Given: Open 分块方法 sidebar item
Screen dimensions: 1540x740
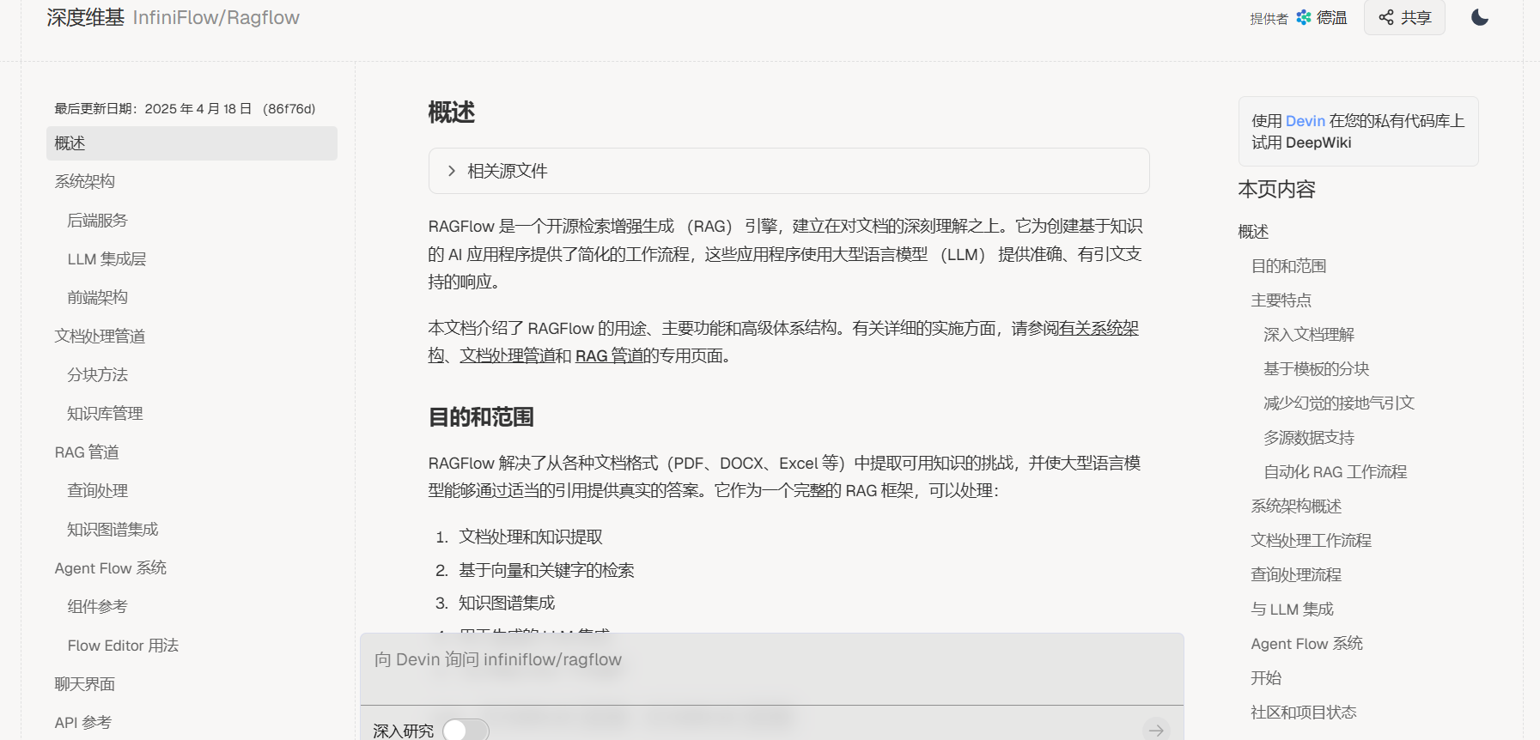Looking at the screenshot, I should [98, 374].
